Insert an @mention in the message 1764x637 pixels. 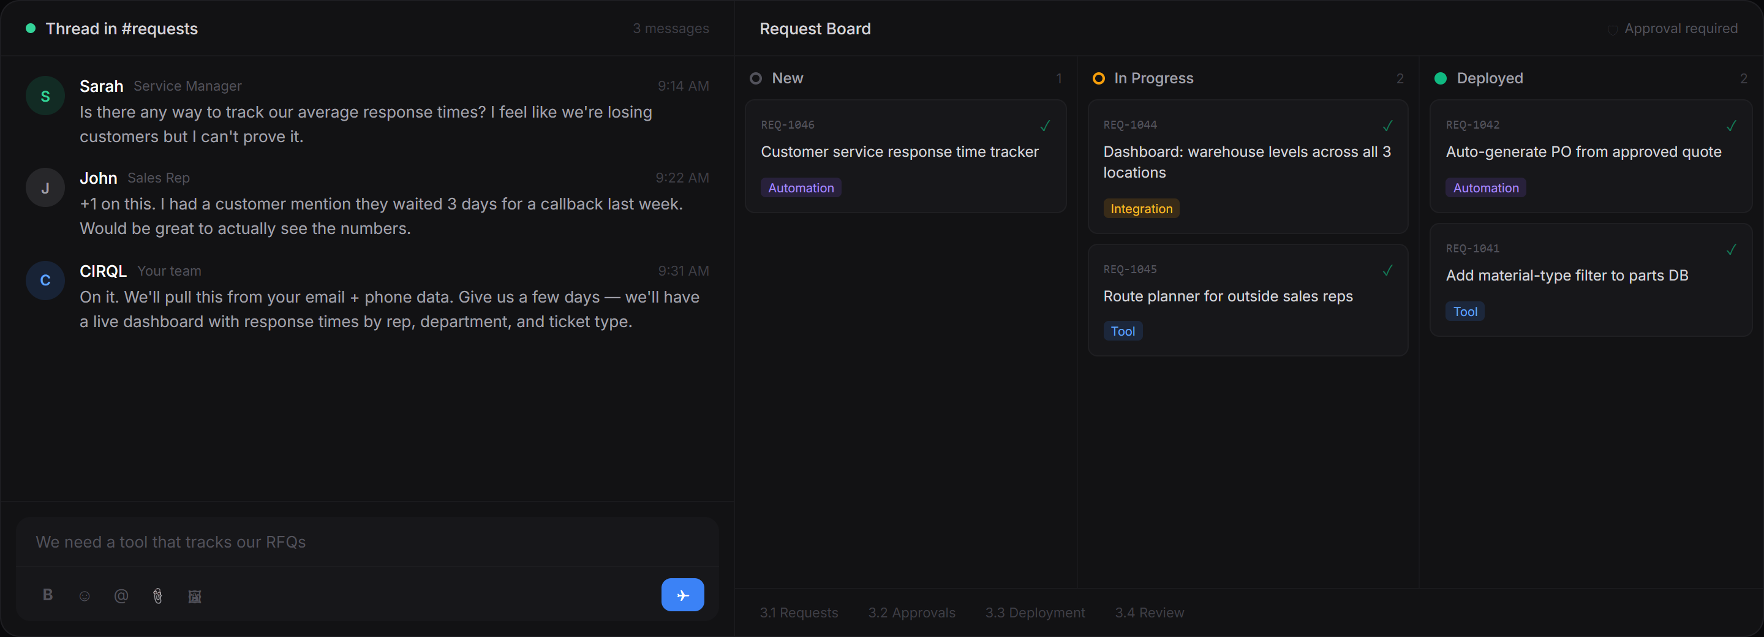[x=121, y=596]
